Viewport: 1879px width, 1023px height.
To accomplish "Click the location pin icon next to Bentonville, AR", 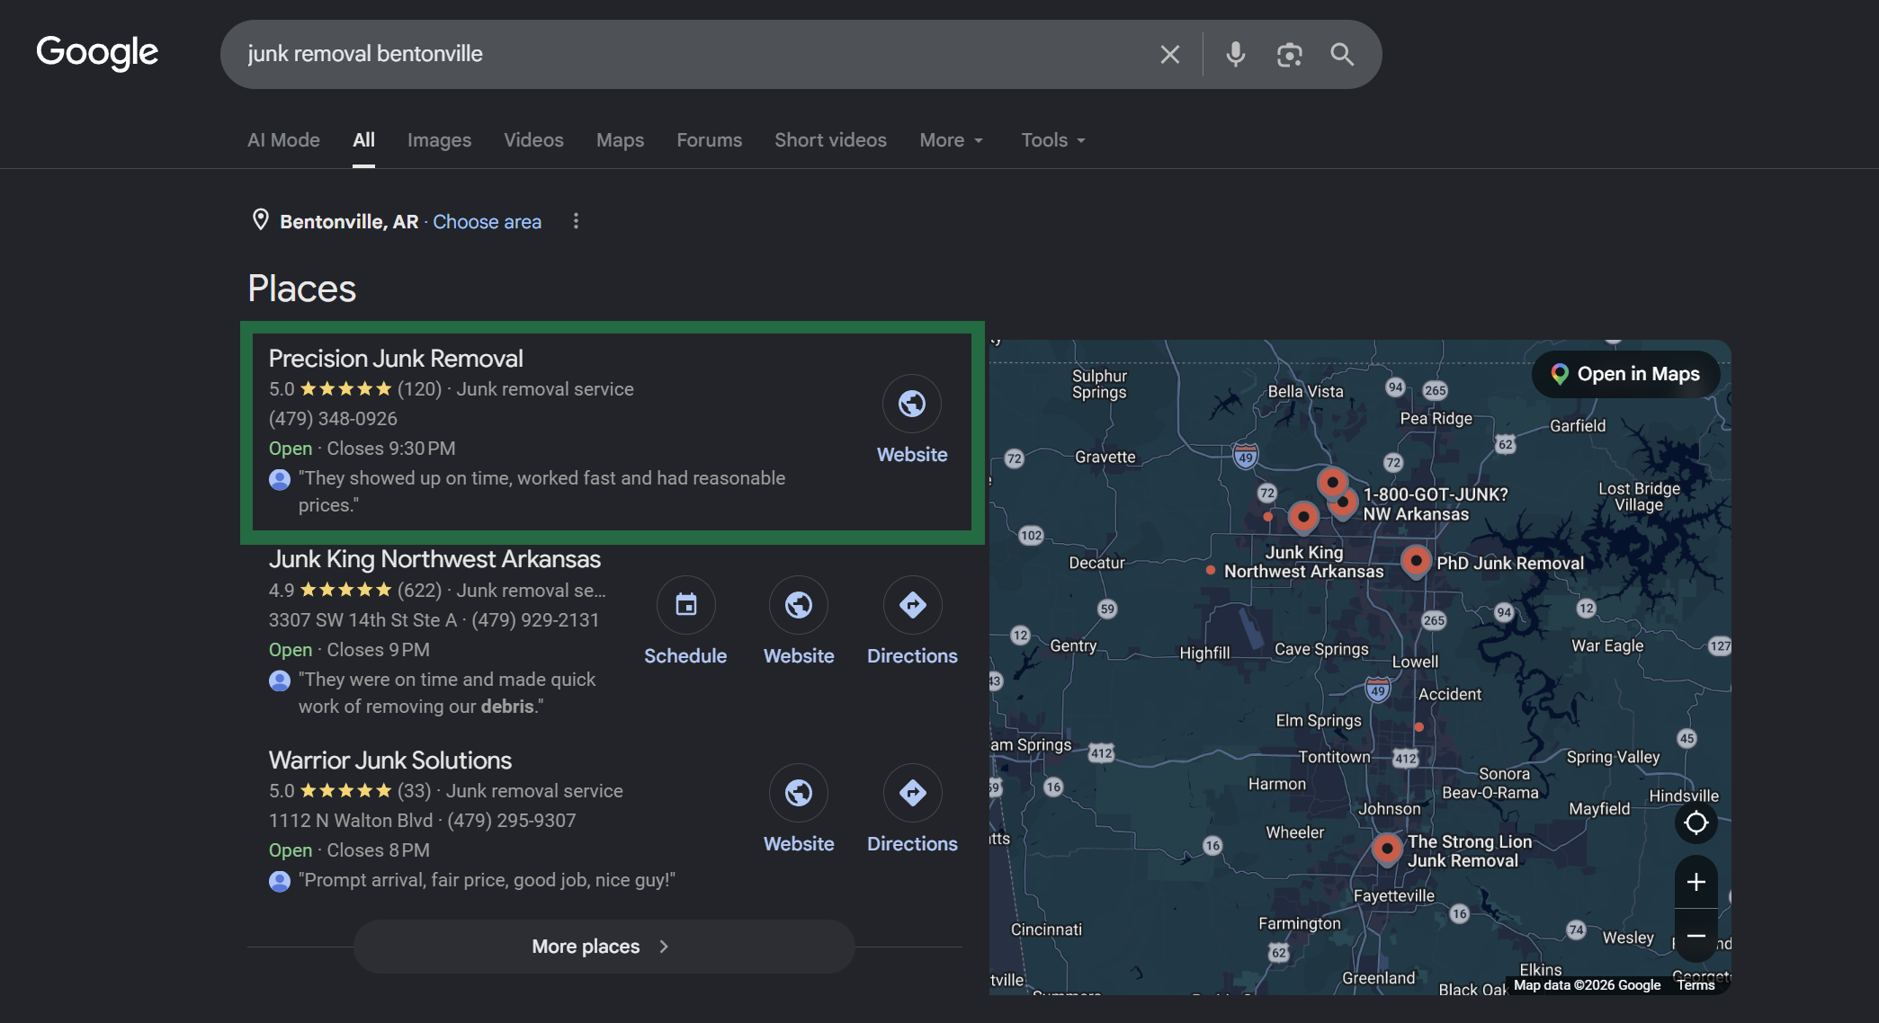I will (x=260, y=220).
